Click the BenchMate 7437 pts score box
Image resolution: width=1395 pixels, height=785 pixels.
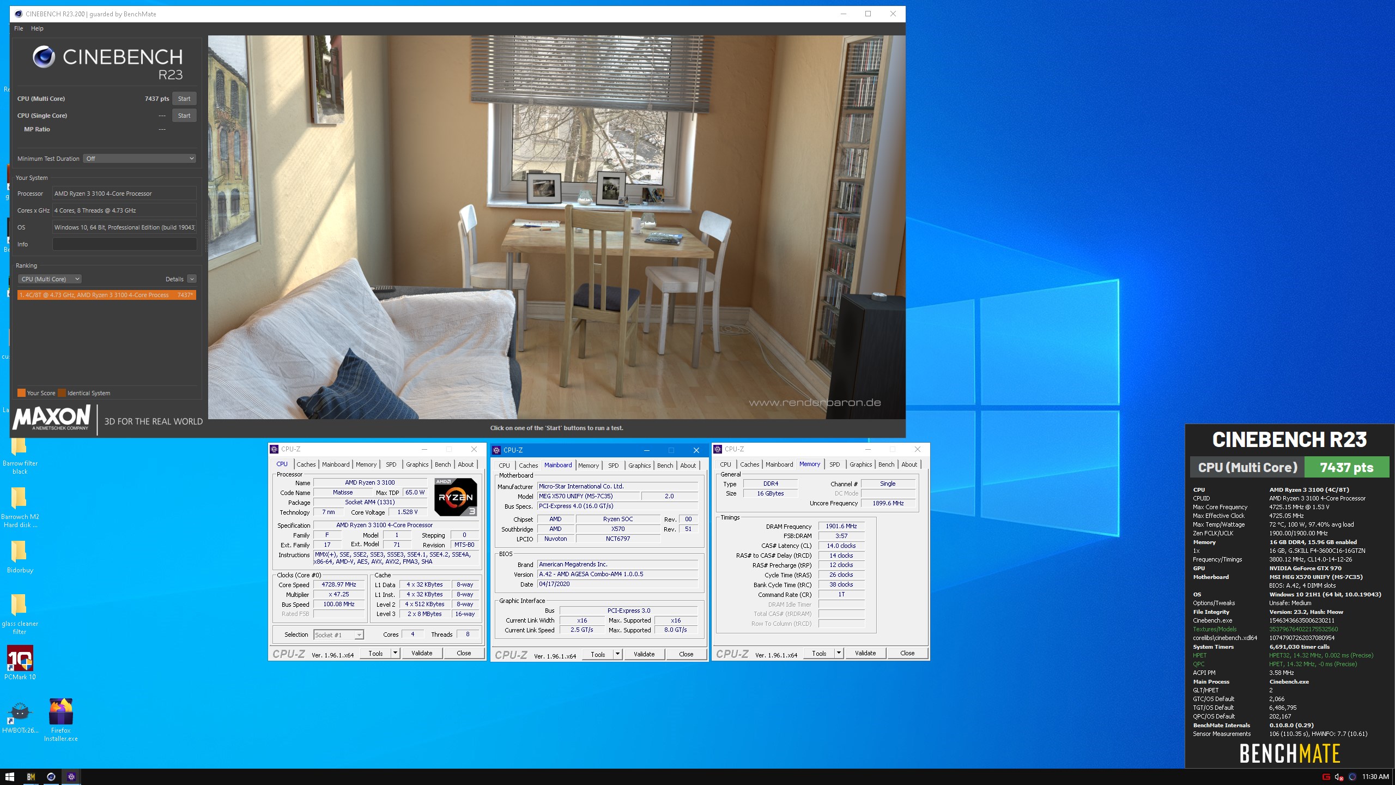(x=1347, y=468)
